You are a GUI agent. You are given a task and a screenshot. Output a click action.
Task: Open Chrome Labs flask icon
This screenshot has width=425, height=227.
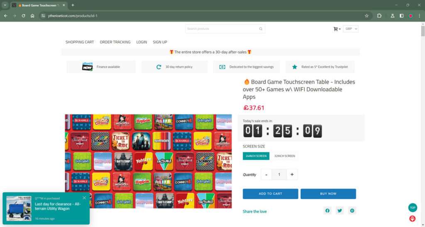click(393, 16)
